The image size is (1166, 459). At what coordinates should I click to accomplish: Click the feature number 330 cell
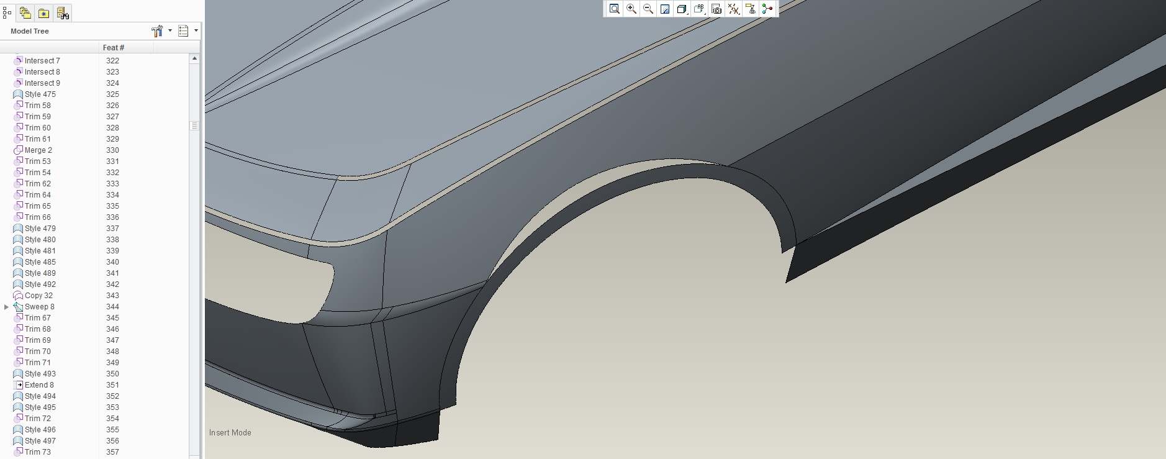pos(112,150)
